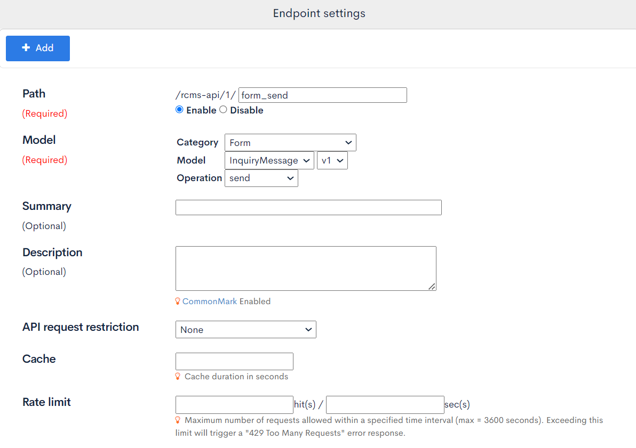Click the empty Summary text field

[308, 207]
